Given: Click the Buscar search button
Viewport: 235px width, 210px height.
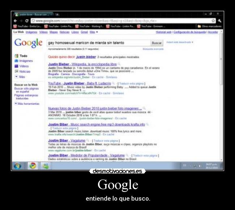Looking at the screenshot, I should [157, 43].
